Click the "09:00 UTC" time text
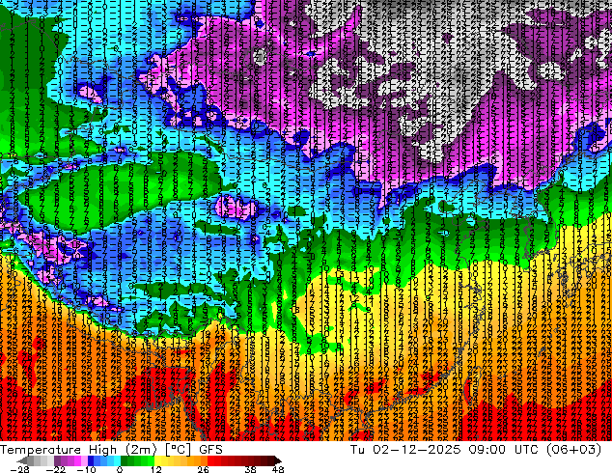 coord(506,449)
